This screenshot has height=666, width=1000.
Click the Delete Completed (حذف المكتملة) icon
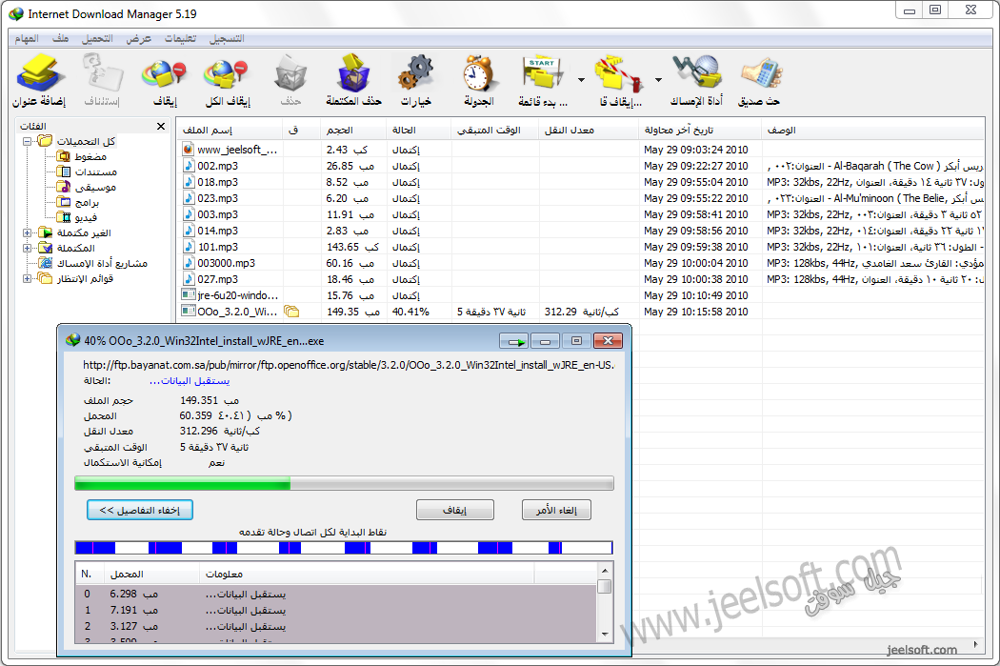(x=353, y=80)
